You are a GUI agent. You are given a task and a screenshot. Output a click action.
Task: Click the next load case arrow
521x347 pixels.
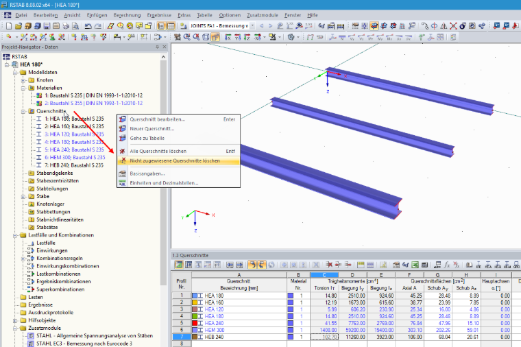coord(271,26)
